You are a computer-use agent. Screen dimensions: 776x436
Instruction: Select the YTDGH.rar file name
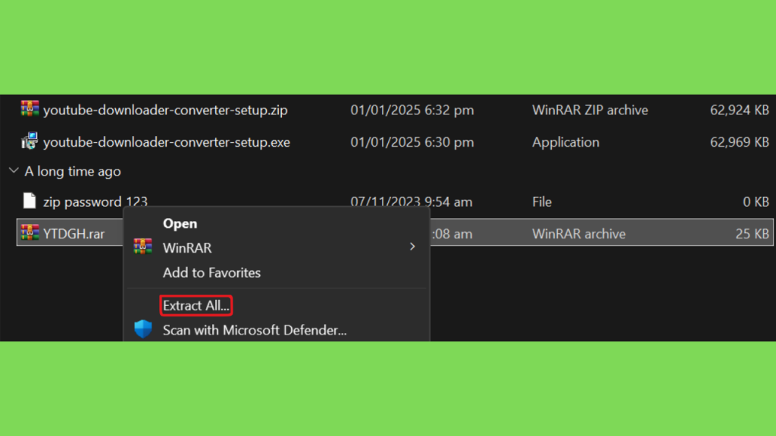(x=74, y=233)
